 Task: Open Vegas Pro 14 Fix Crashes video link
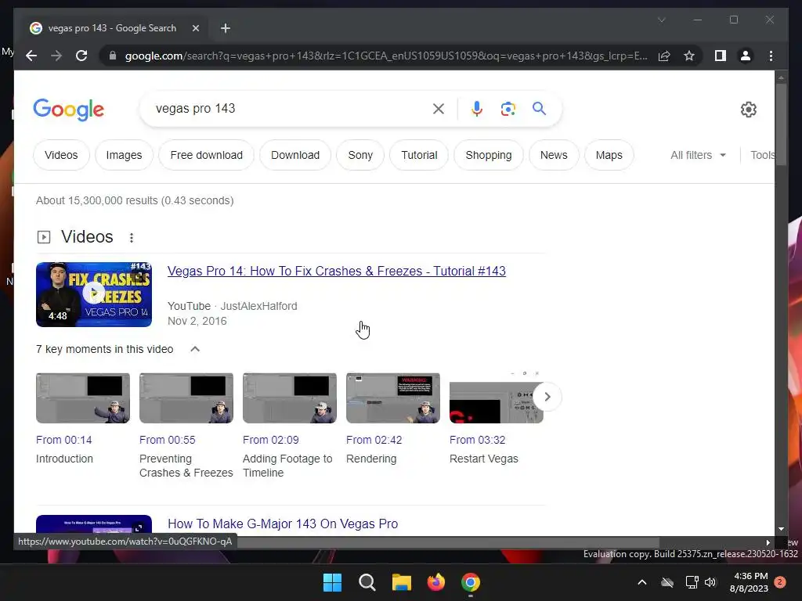(x=337, y=271)
